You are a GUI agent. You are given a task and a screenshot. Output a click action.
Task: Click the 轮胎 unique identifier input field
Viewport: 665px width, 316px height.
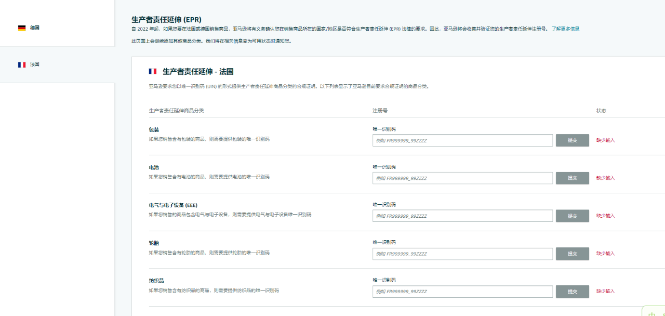point(462,254)
